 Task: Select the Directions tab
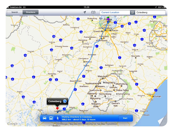(x=31, y=12)
